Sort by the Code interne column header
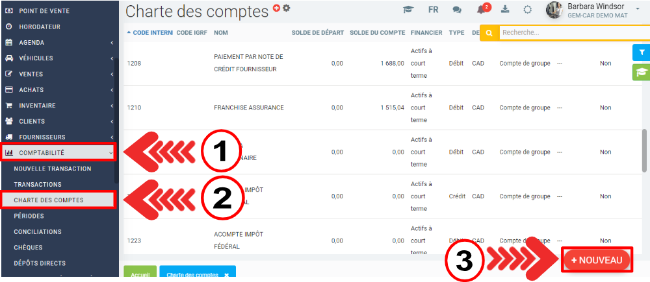 click(149, 32)
